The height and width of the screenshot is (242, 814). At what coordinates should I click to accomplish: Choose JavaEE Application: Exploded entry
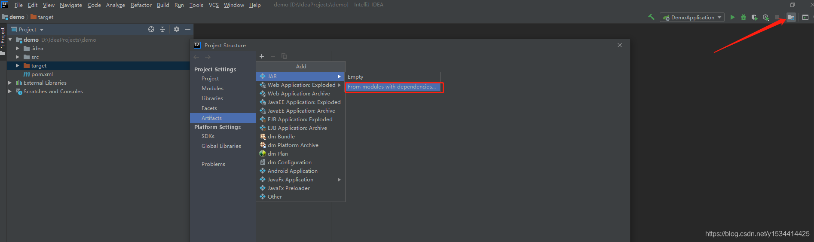(x=300, y=102)
